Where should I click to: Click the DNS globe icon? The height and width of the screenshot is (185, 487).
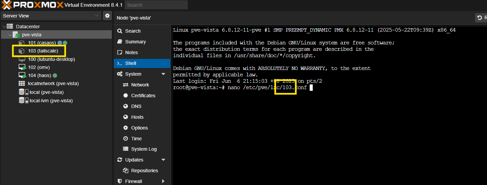pos(126,106)
